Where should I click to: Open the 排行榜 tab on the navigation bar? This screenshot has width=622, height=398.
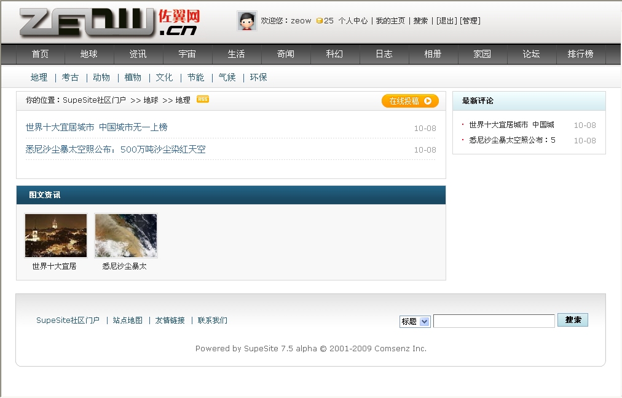(580, 54)
